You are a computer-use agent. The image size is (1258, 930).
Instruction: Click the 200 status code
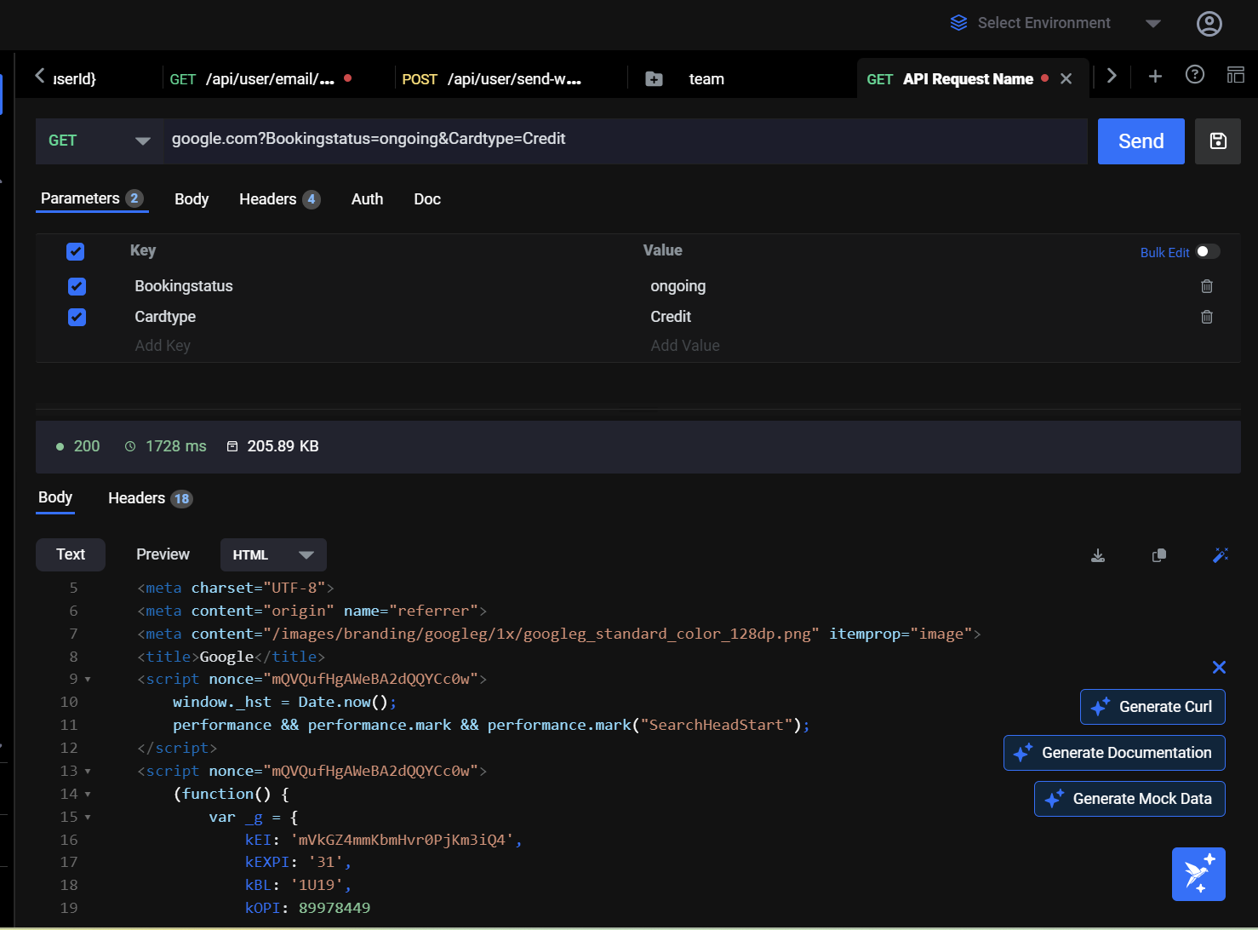(87, 446)
